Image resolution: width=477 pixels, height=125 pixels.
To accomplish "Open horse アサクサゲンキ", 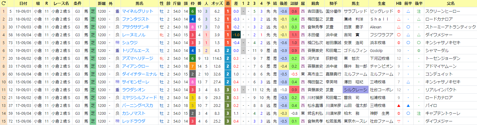I will point(135,27).
